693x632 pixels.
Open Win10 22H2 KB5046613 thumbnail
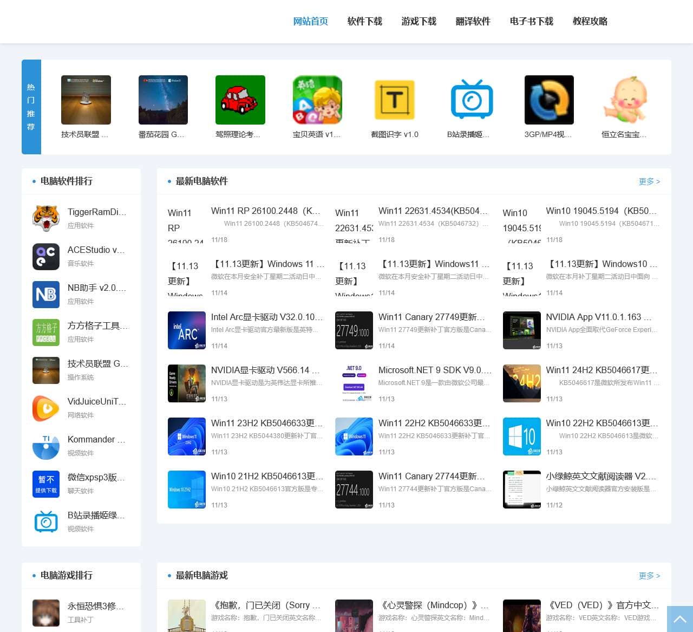click(522, 436)
